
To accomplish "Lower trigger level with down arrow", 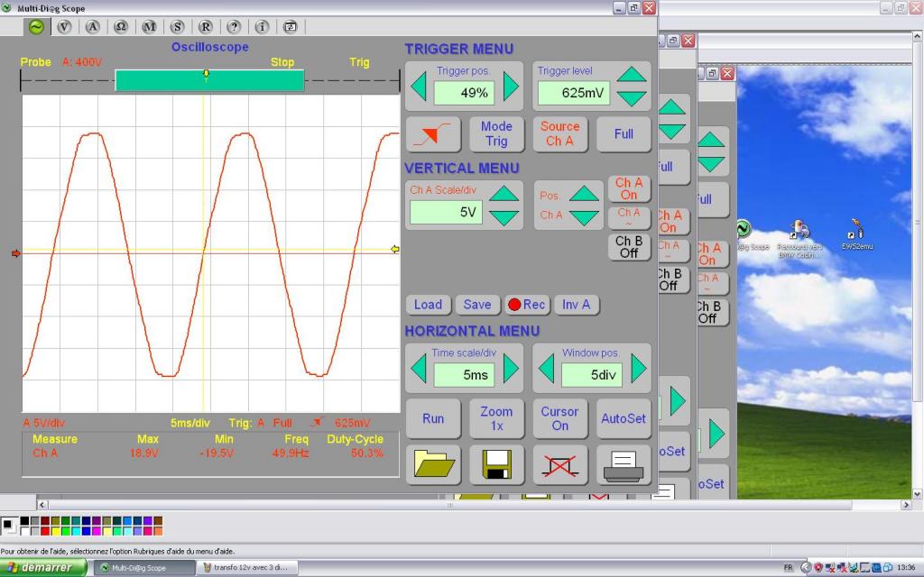I will (632, 97).
